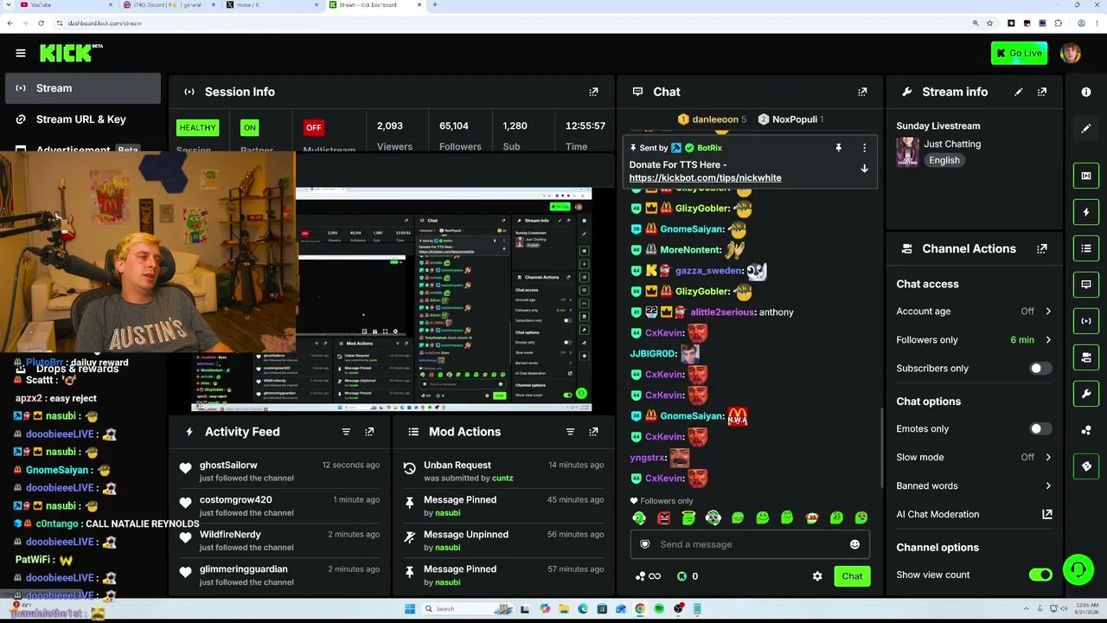This screenshot has width=1107, height=623.
Task: Edit stream info with pencil icon
Action: [x=1019, y=92]
